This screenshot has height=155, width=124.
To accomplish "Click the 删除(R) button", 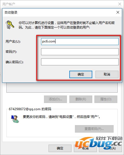I will point(81,99).
